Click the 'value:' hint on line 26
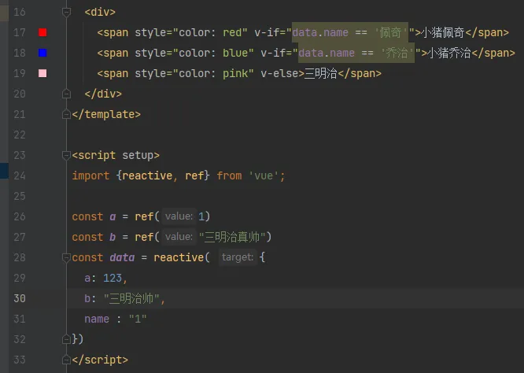This screenshot has width=524, height=373. click(x=179, y=216)
